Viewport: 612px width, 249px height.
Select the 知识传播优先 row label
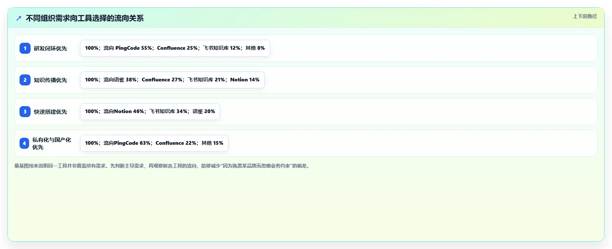pos(51,80)
